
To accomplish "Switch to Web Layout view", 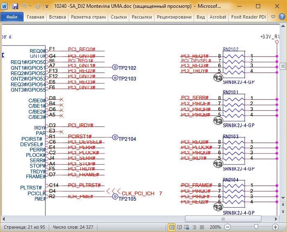I will pos(186,227).
